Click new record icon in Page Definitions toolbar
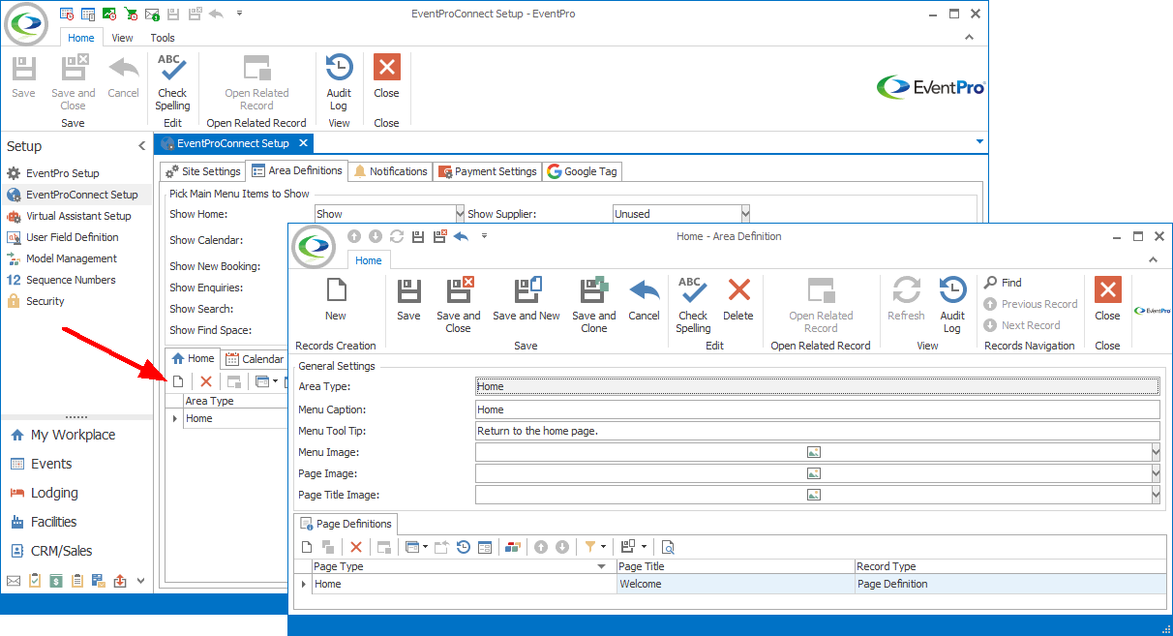Image resolution: width=1173 pixels, height=636 pixels. pos(307,547)
